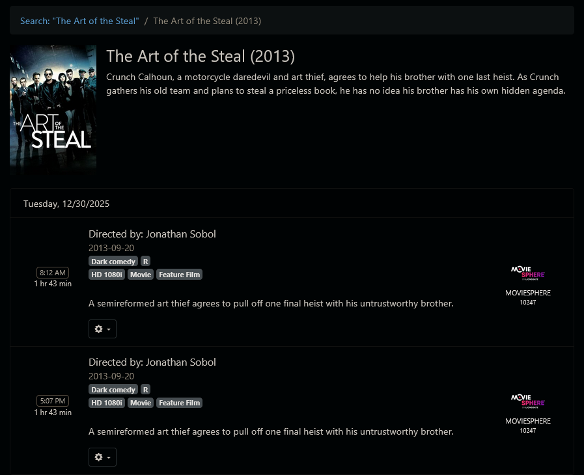Screen dimensions: 584x475
Task: Click HD 1080i badge in second listing
Action: coord(107,403)
